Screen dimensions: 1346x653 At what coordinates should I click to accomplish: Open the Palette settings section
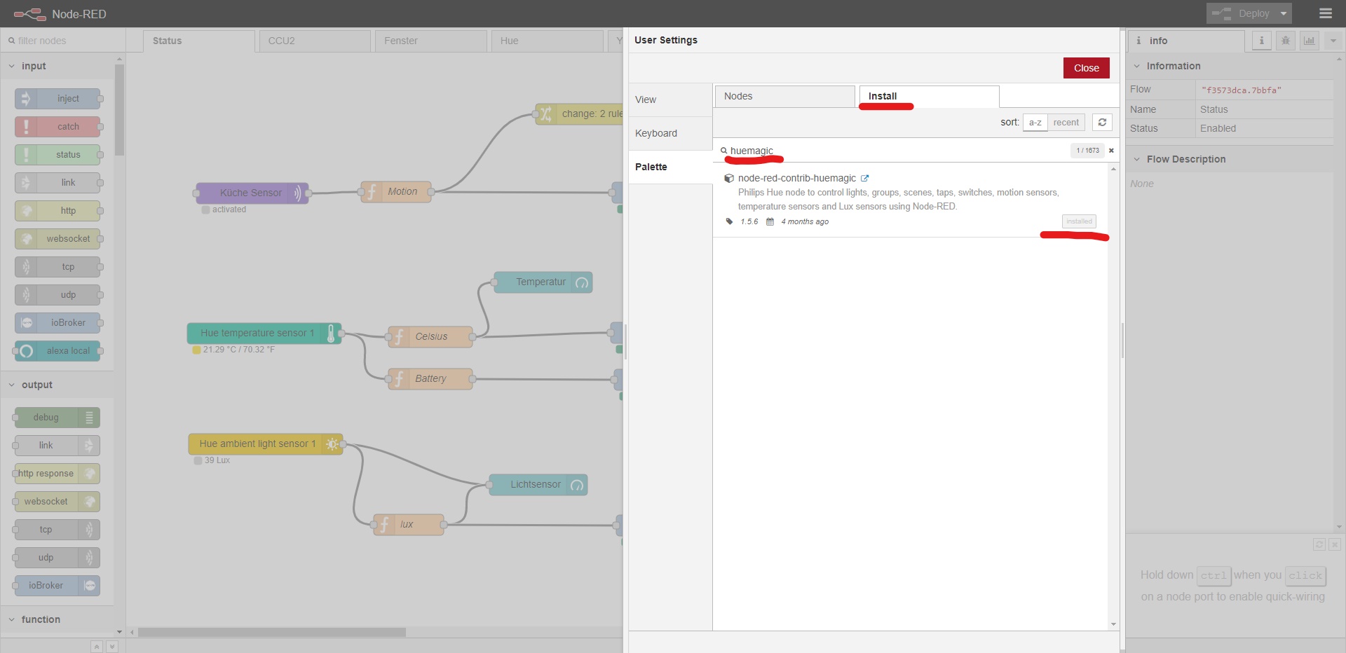click(x=671, y=167)
